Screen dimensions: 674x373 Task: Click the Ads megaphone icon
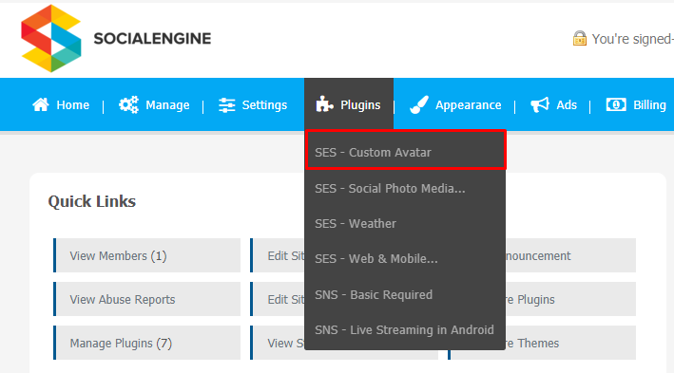[539, 104]
